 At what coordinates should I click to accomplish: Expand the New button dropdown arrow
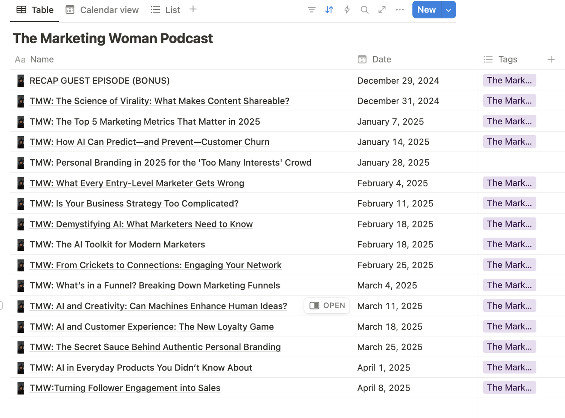click(448, 10)
